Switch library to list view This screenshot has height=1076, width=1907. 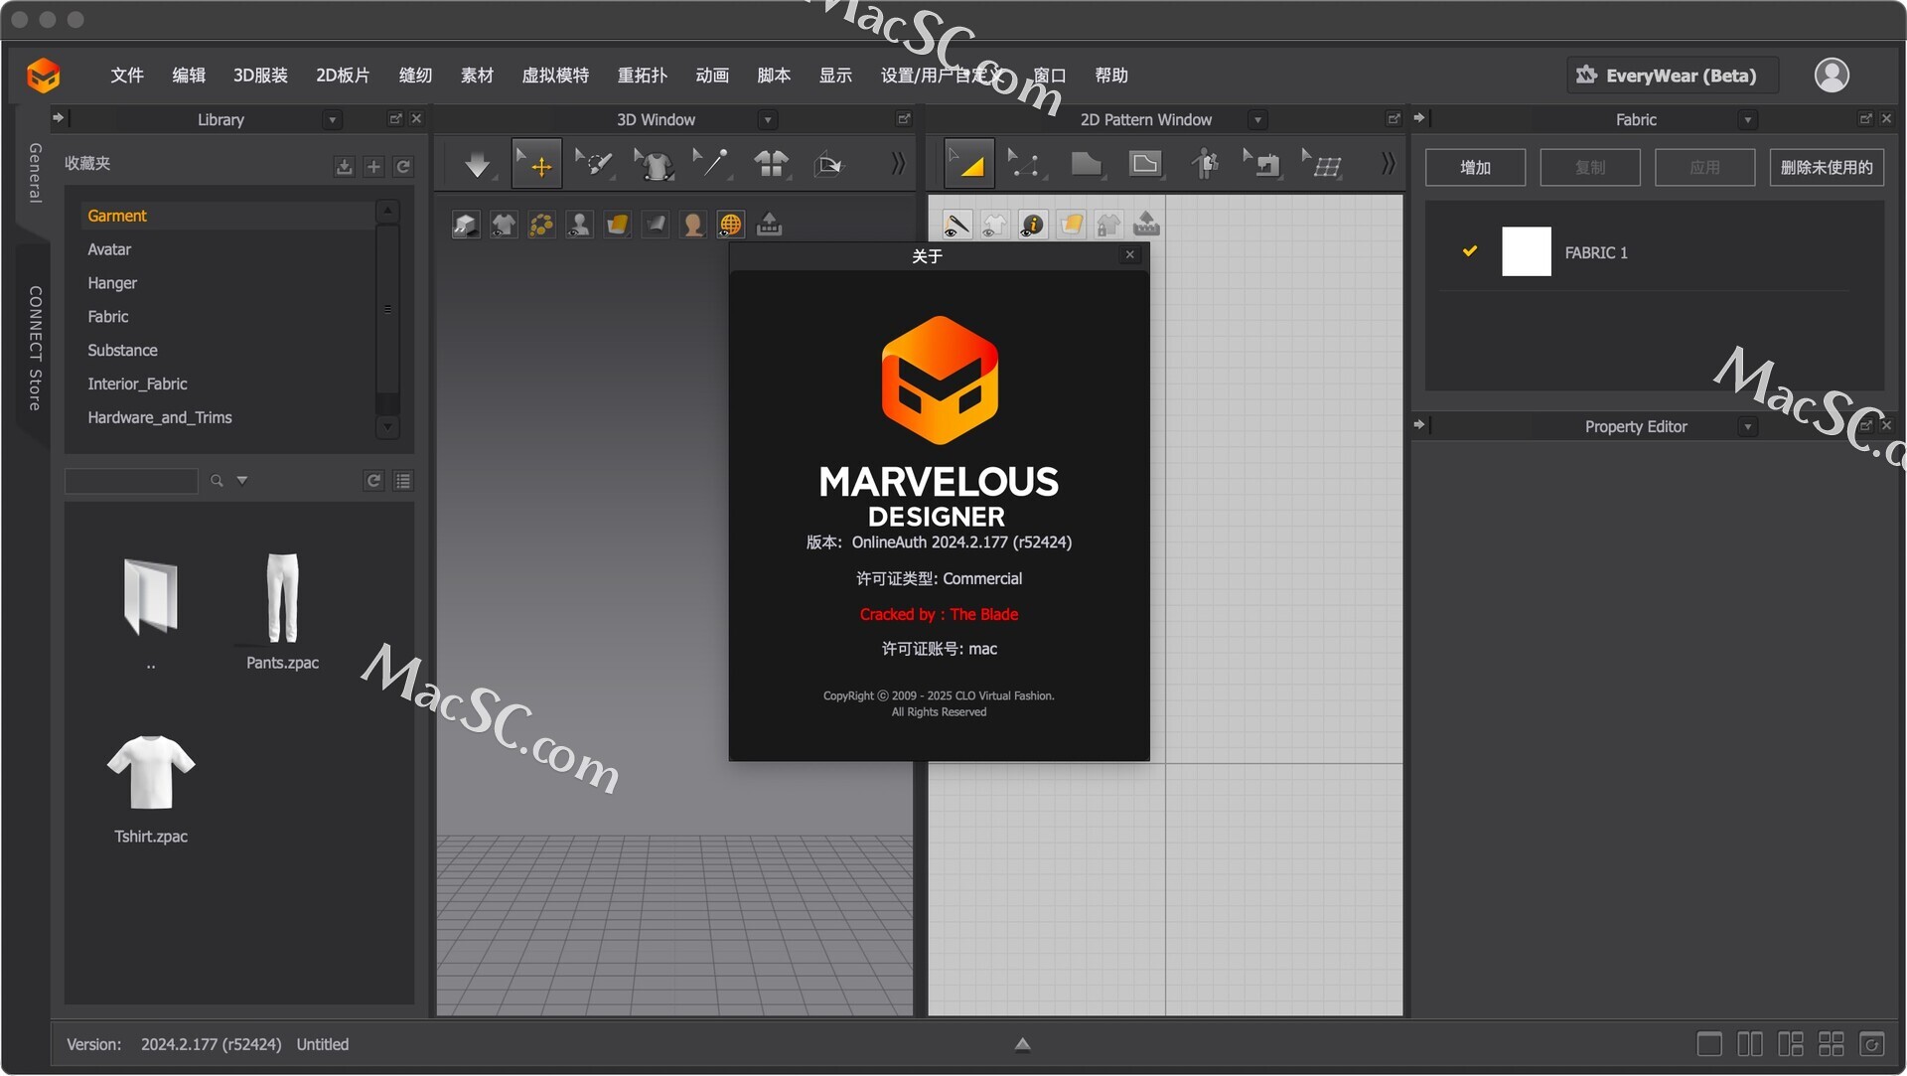[403, 481]
